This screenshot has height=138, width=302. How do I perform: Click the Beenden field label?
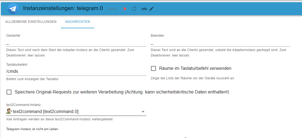point(157,36)
